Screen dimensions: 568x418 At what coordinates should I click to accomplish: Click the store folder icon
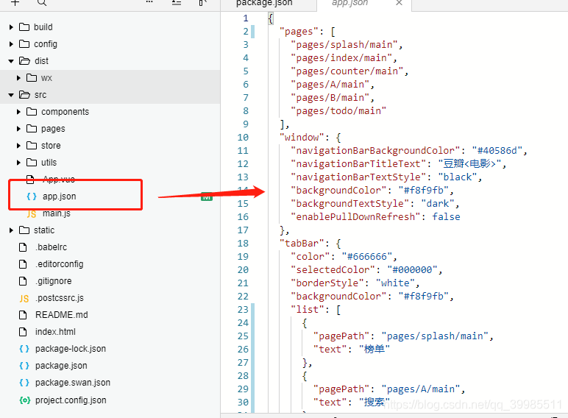[32, 145]
